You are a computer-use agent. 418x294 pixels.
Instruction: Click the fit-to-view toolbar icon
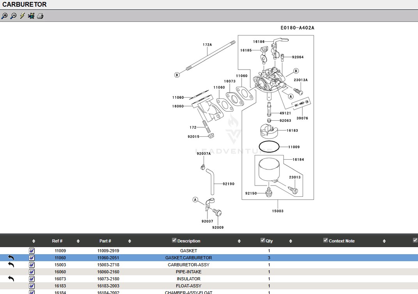tap(31, 16)
